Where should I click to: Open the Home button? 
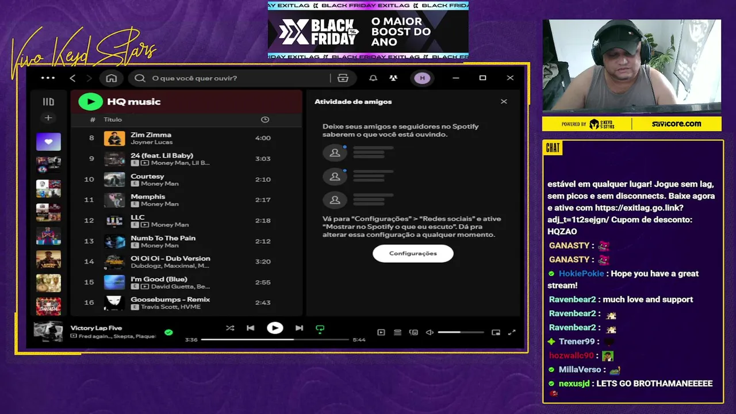112,78
